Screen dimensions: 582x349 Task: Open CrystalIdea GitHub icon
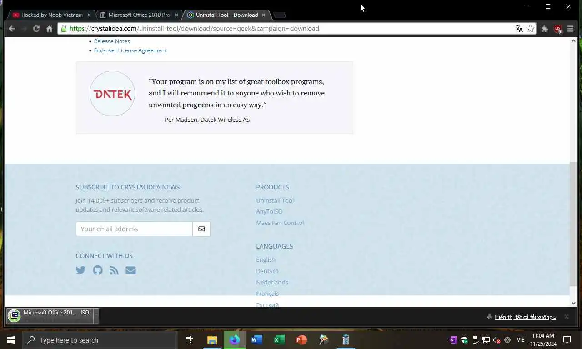click(98, 270)
